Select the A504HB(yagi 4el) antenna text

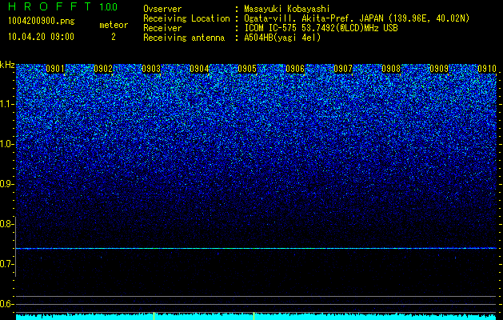tap(282, 38)
